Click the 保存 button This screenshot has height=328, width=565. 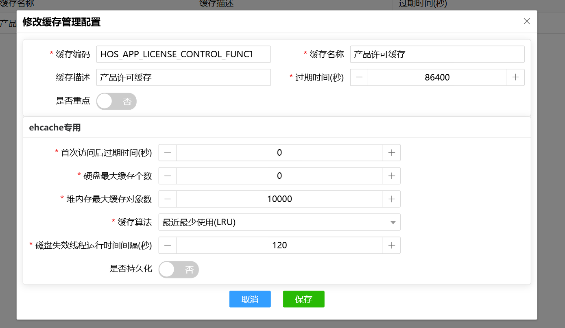(x=303, y=299)
